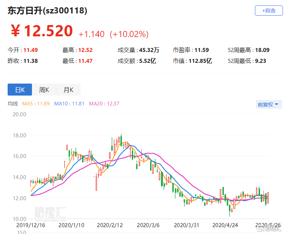Click the MA10 : 11.81 indicator label
Viewport: 284px width, 234px height.
pyautogui.click(x=69, y=104)
